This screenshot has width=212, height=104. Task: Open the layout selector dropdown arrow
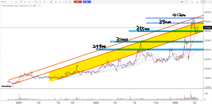tap(188, 2)
